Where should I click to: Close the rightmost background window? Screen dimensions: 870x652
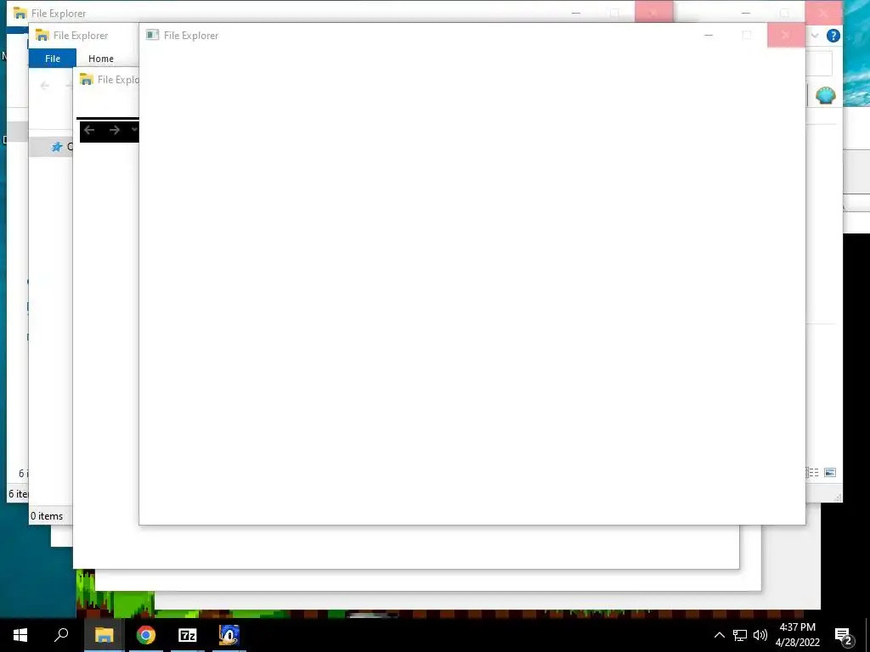pos(823,12)
